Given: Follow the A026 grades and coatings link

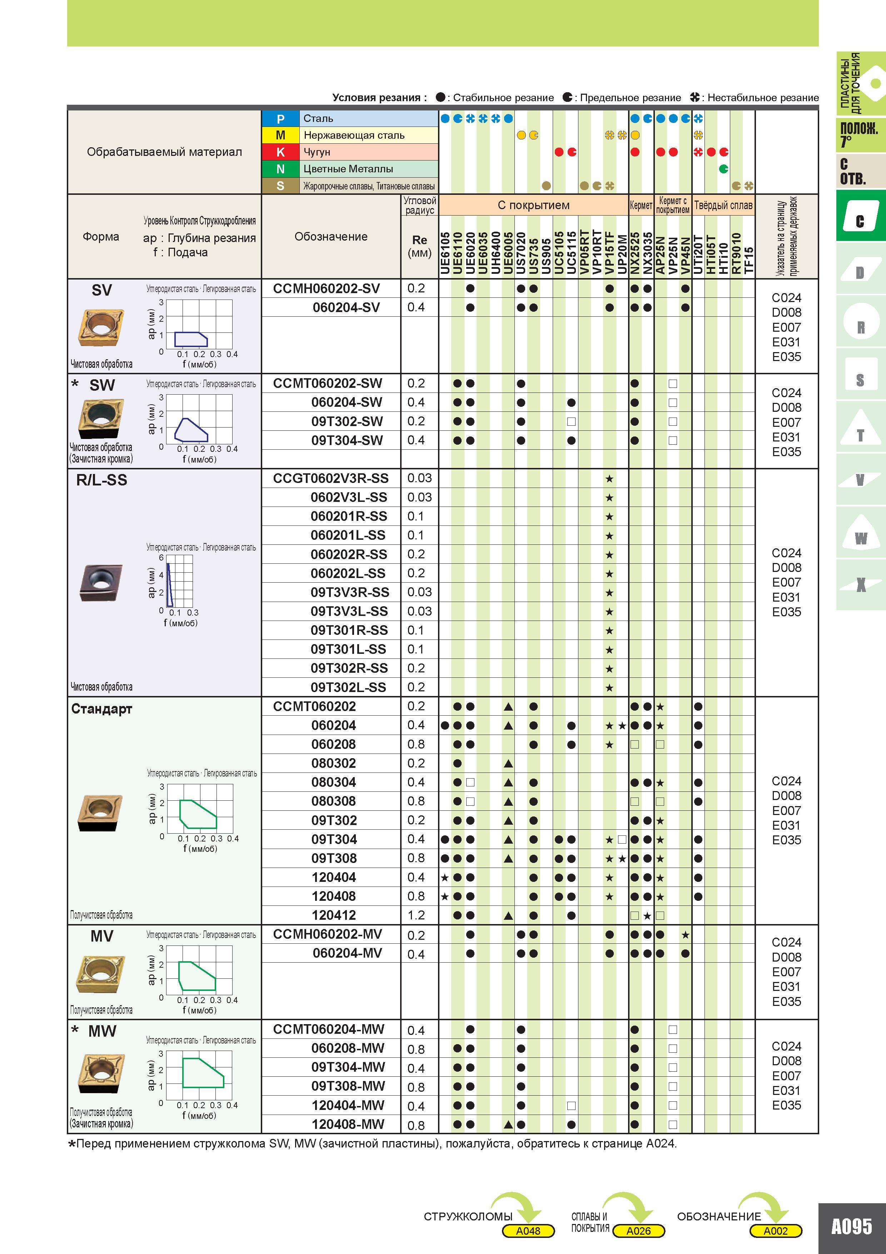Looking at the screenshot, I should 639,1230.
